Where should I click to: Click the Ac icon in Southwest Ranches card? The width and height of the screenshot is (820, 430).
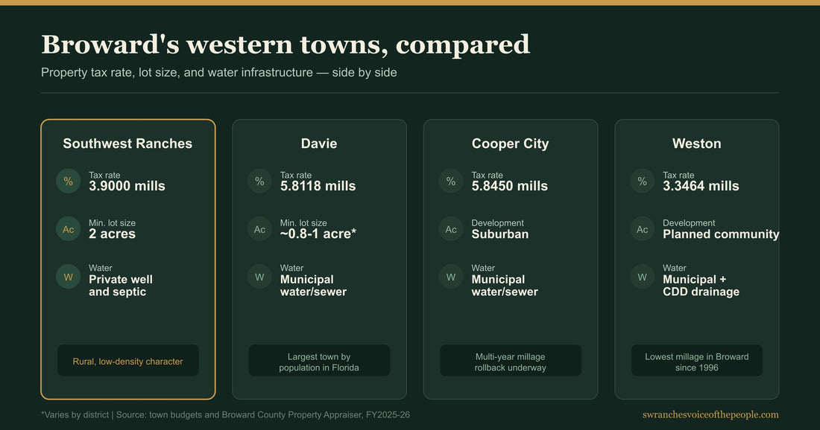68,229
